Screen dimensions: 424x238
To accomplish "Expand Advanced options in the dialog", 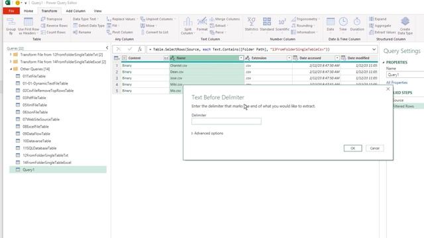I will pos(207,134).
